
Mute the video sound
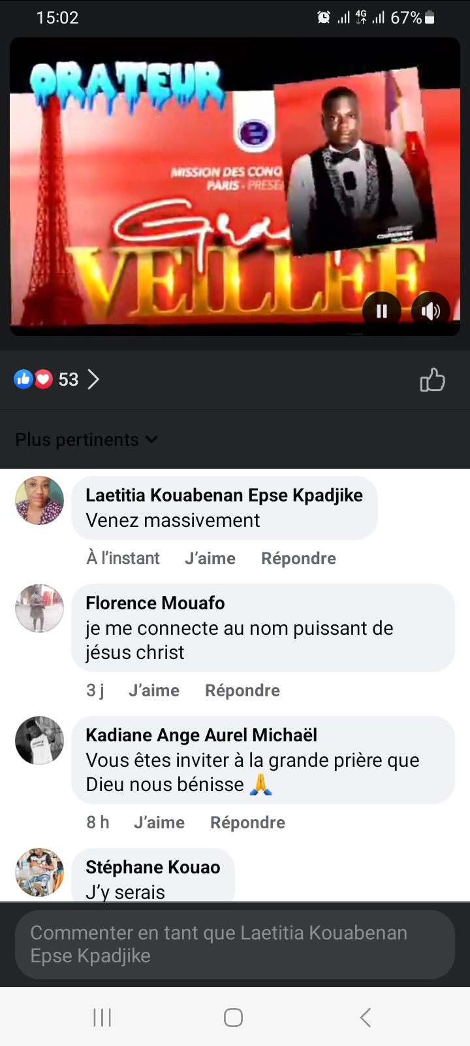(x=431, y=311)
